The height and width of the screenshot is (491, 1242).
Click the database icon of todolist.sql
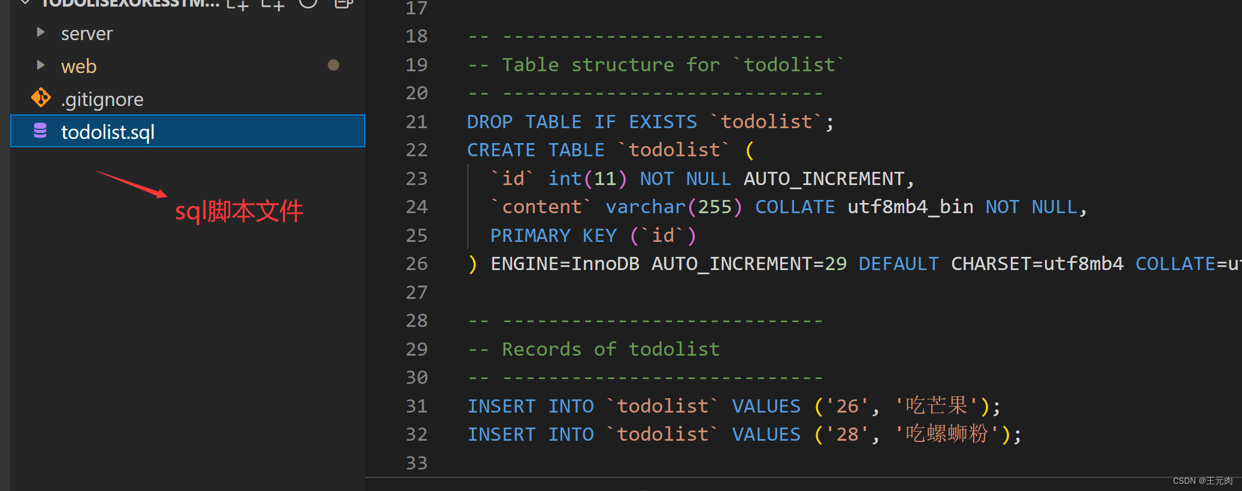click(x=40, y=131)
